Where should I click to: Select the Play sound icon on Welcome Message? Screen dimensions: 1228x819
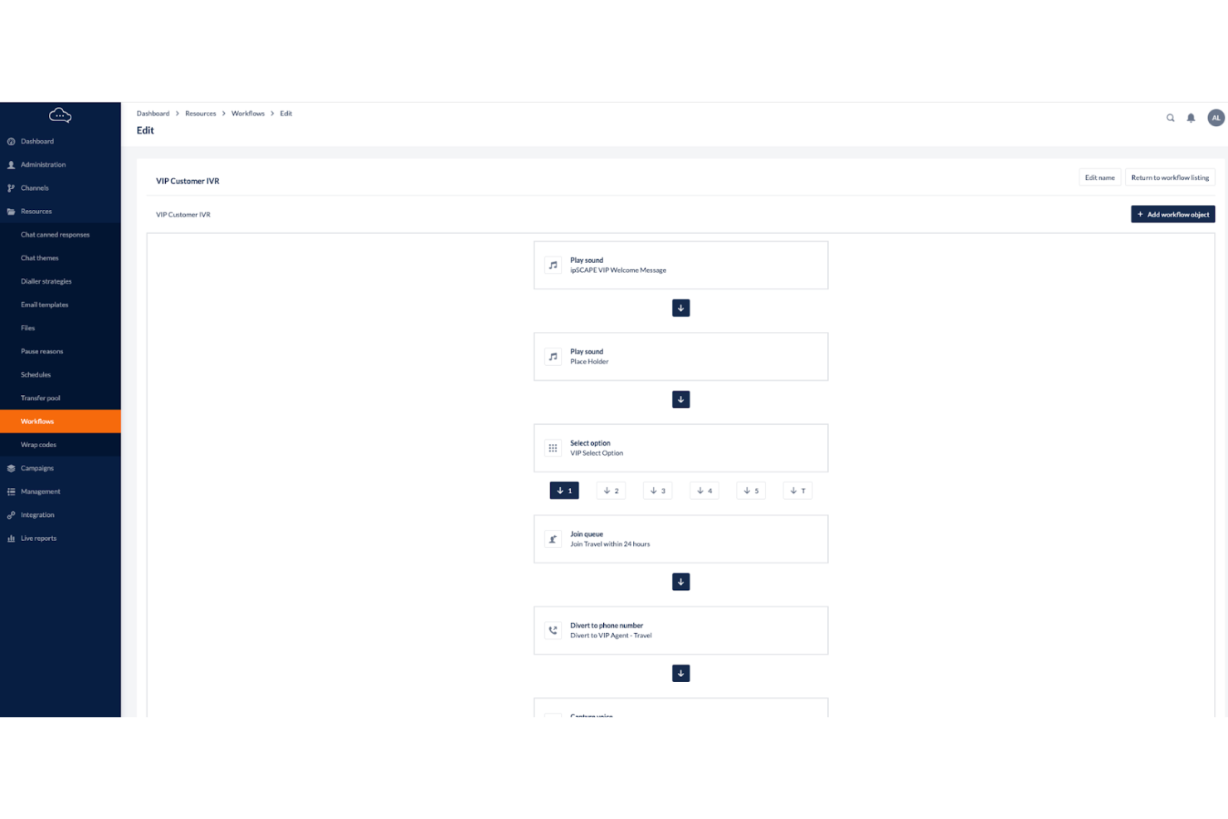[x=553, y=265]
